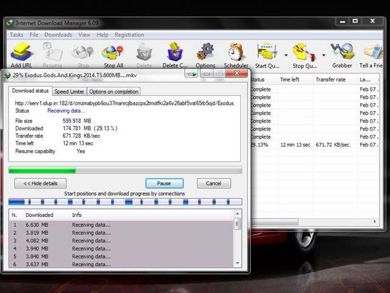The height and width of the screenshot is (293, 390).
Task: Open the Registration menu
Action: (129, 35)
